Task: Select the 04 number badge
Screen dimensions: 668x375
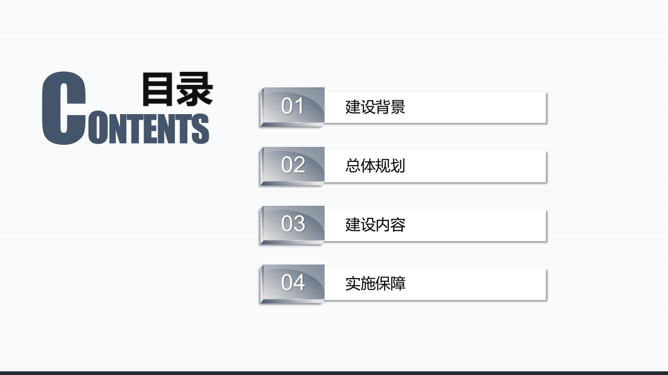Action: tap(292, 283)
